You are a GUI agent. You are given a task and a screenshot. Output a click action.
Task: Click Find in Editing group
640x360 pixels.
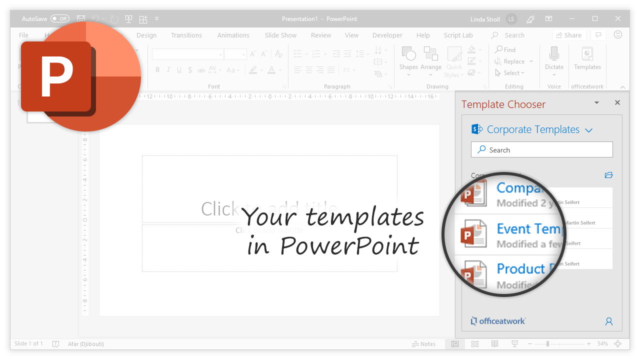click(x=505, y=50)
